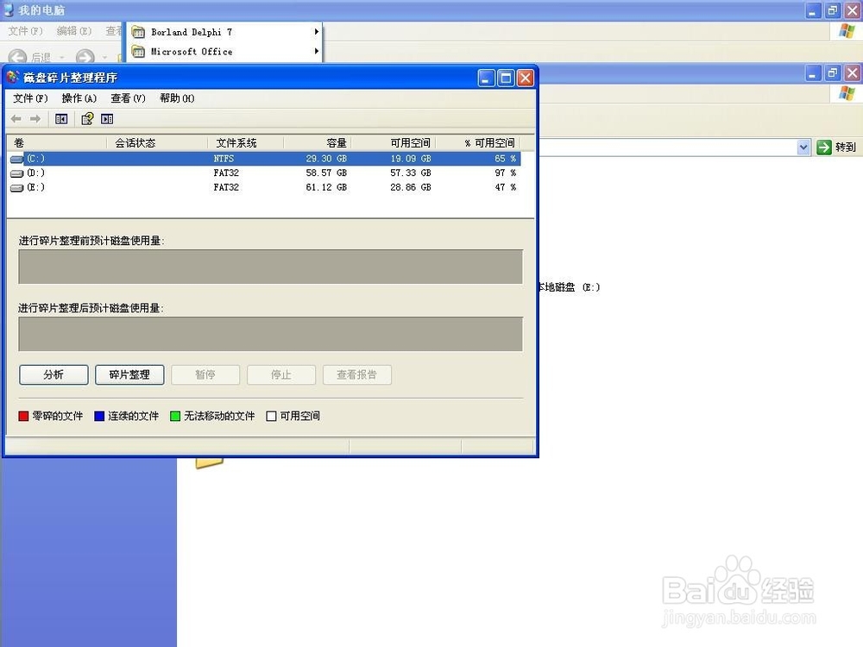The height and width of the screenshot is (647, 863).
Task: Click the green Go arrow icon
Action: coord(824,147)
